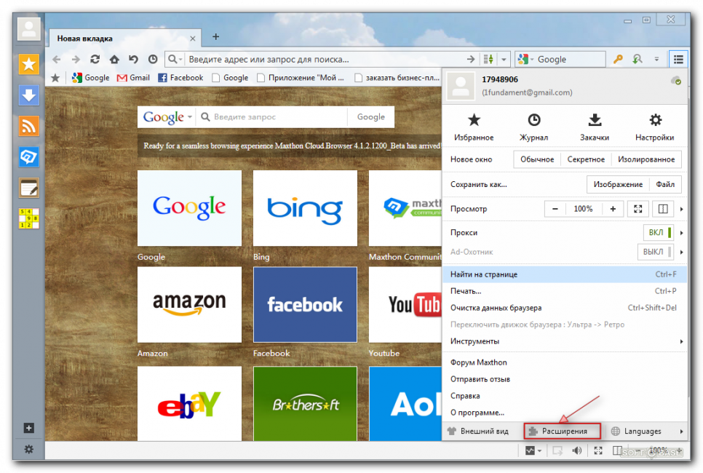Open the Gmail bookmark in the bookmarks bar
The height and width of the screenshot is (473, 703).
133,78
